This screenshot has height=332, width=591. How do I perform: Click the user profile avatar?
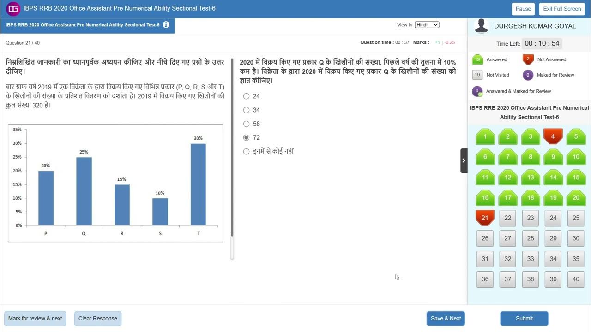coord(482,26)
